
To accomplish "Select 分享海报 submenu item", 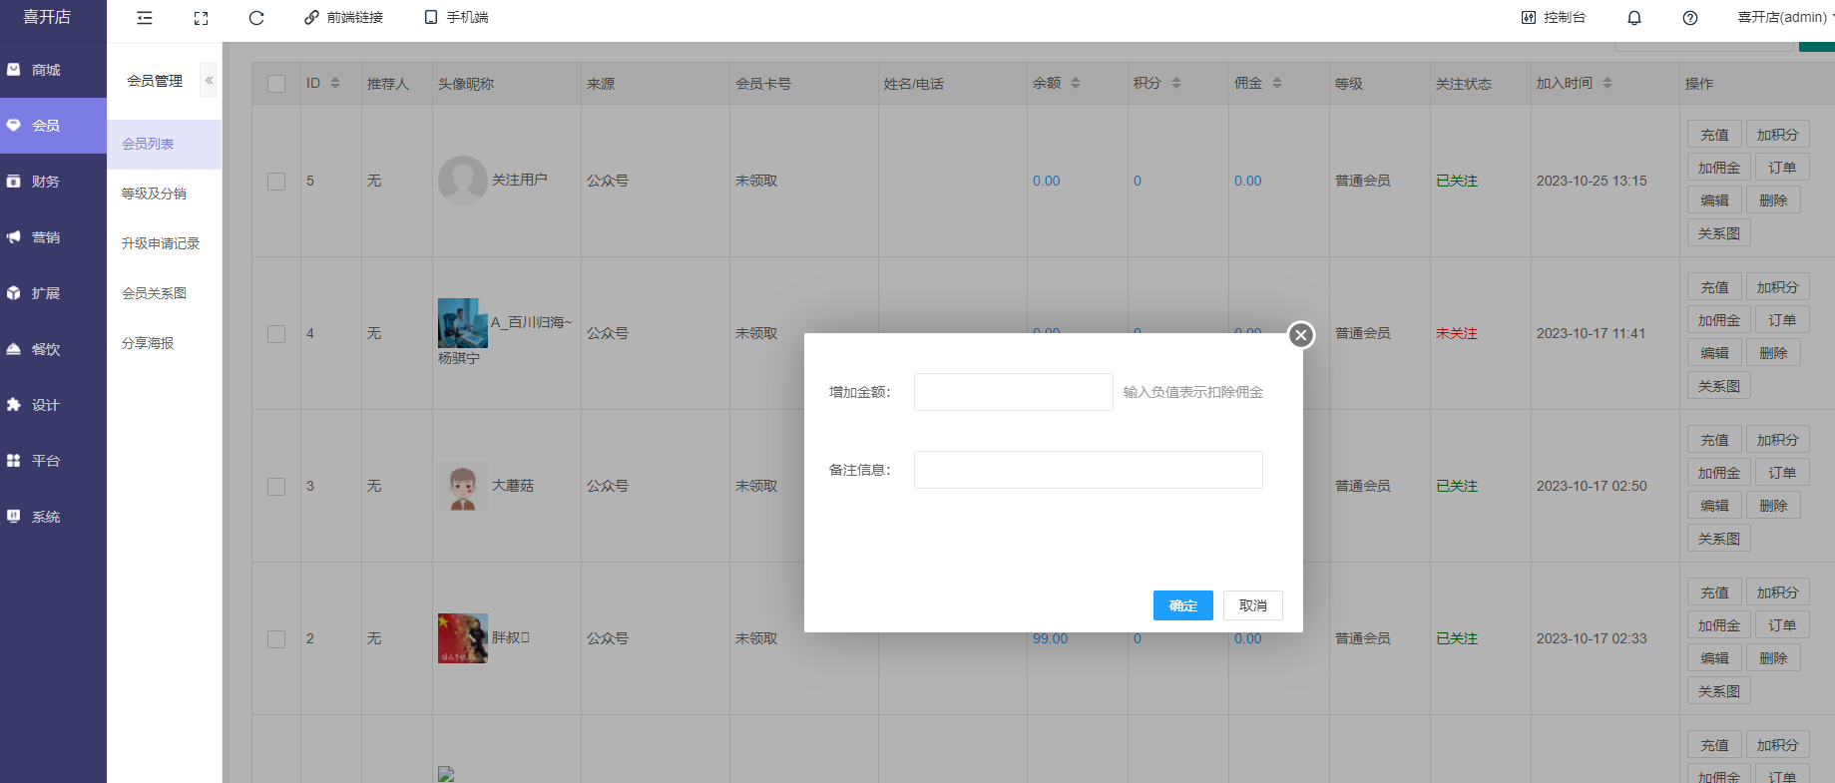I will pos(165,343).
